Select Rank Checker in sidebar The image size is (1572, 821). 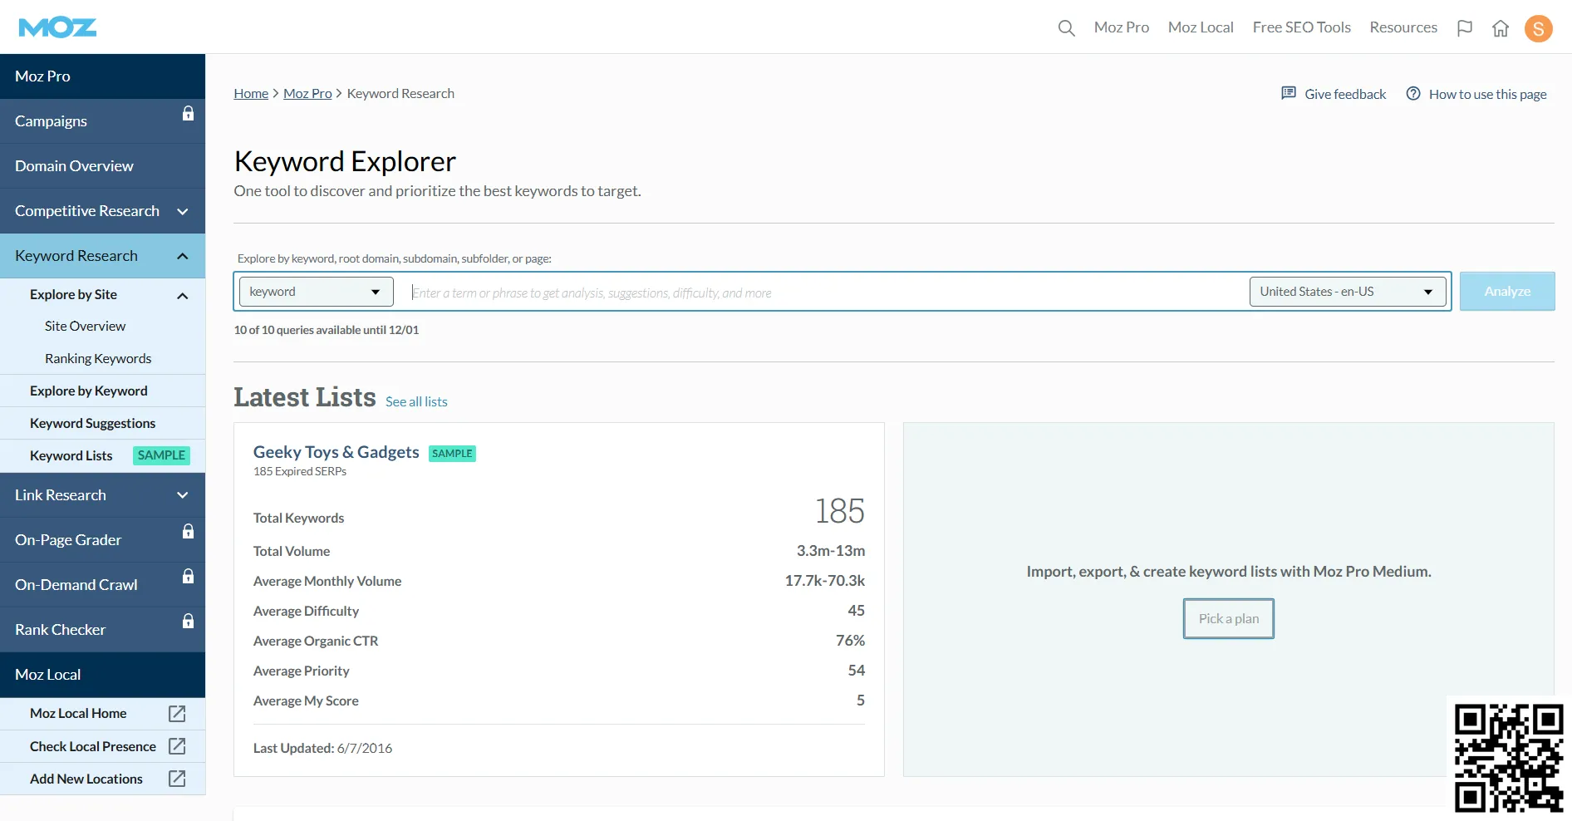pos(102,630)
